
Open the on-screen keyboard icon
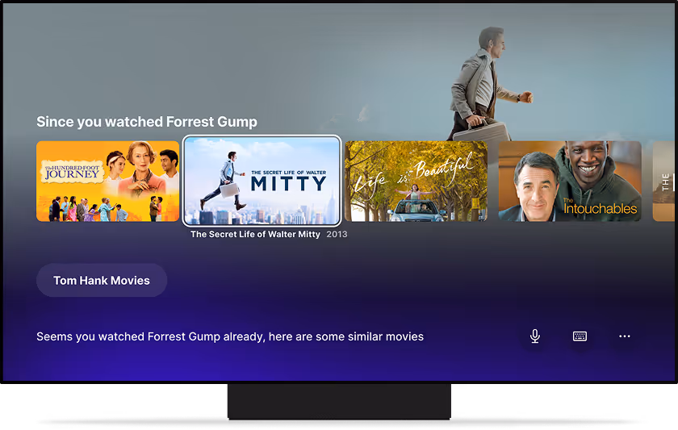pyautogui.click(x=580, y=336)
